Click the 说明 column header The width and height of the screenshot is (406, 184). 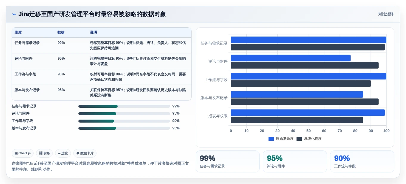coord(94,32)
